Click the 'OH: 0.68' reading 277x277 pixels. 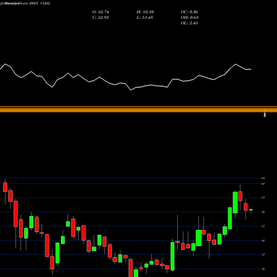tap(189, 18)
